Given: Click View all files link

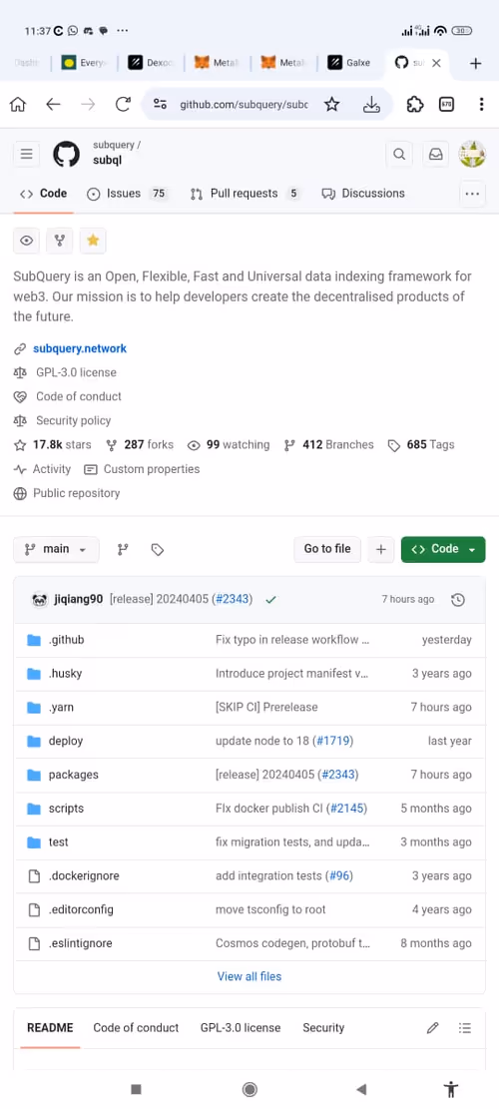Looking at the screenshot, I should coord(249,977).
